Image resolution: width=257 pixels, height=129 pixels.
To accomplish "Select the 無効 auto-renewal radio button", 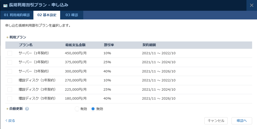I will (x=93, y=109).
